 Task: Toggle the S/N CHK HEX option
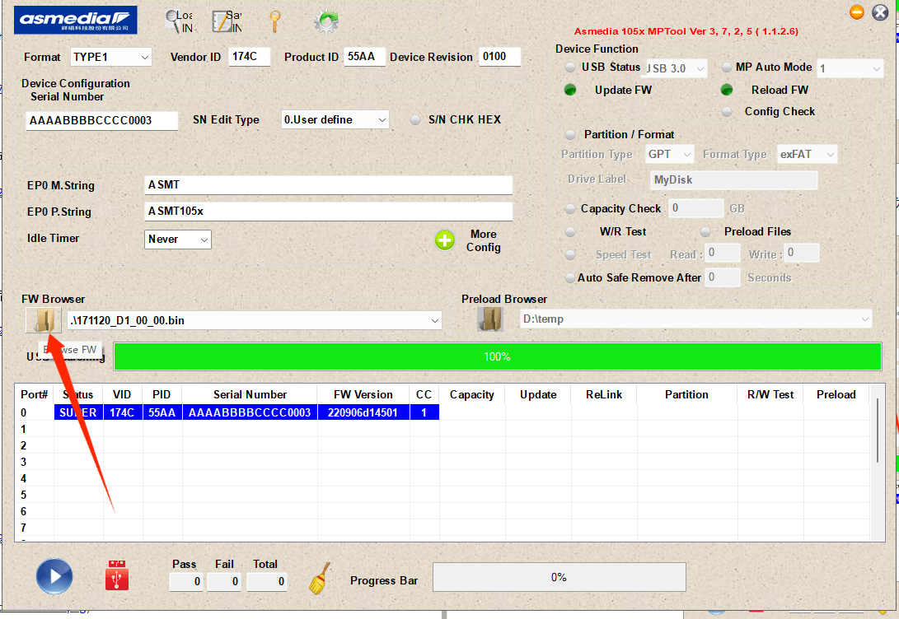(x=415, y=119)
